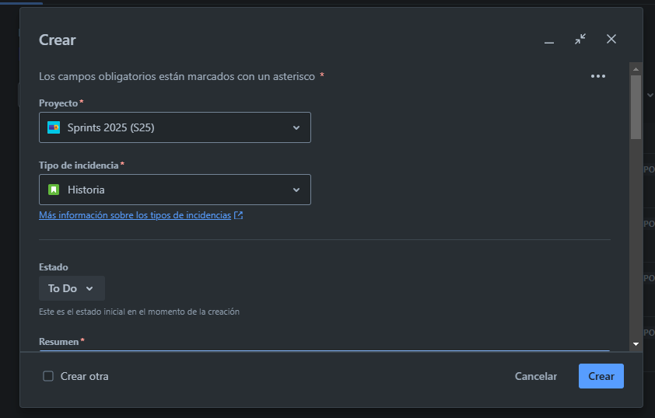Screen dimensions: 655x418
Task: Click the Tipo de incidencia label
Action: point(79,165)
